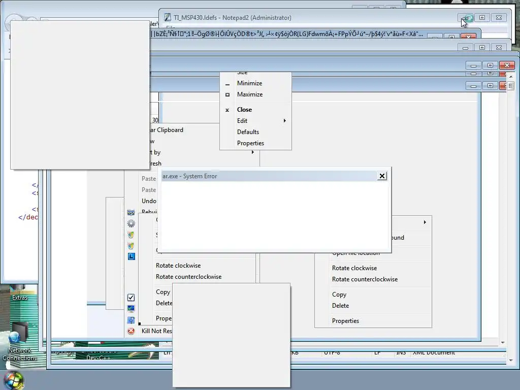Image resolution: width=520 pixels, height=390 pixels.
Task: Close the window with garbled title text
Action: click(x=468, y=36)
